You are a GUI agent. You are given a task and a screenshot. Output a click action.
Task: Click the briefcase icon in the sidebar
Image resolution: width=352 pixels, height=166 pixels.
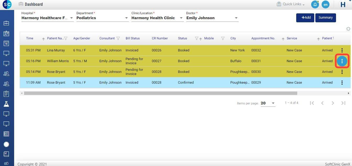(6, 23)
